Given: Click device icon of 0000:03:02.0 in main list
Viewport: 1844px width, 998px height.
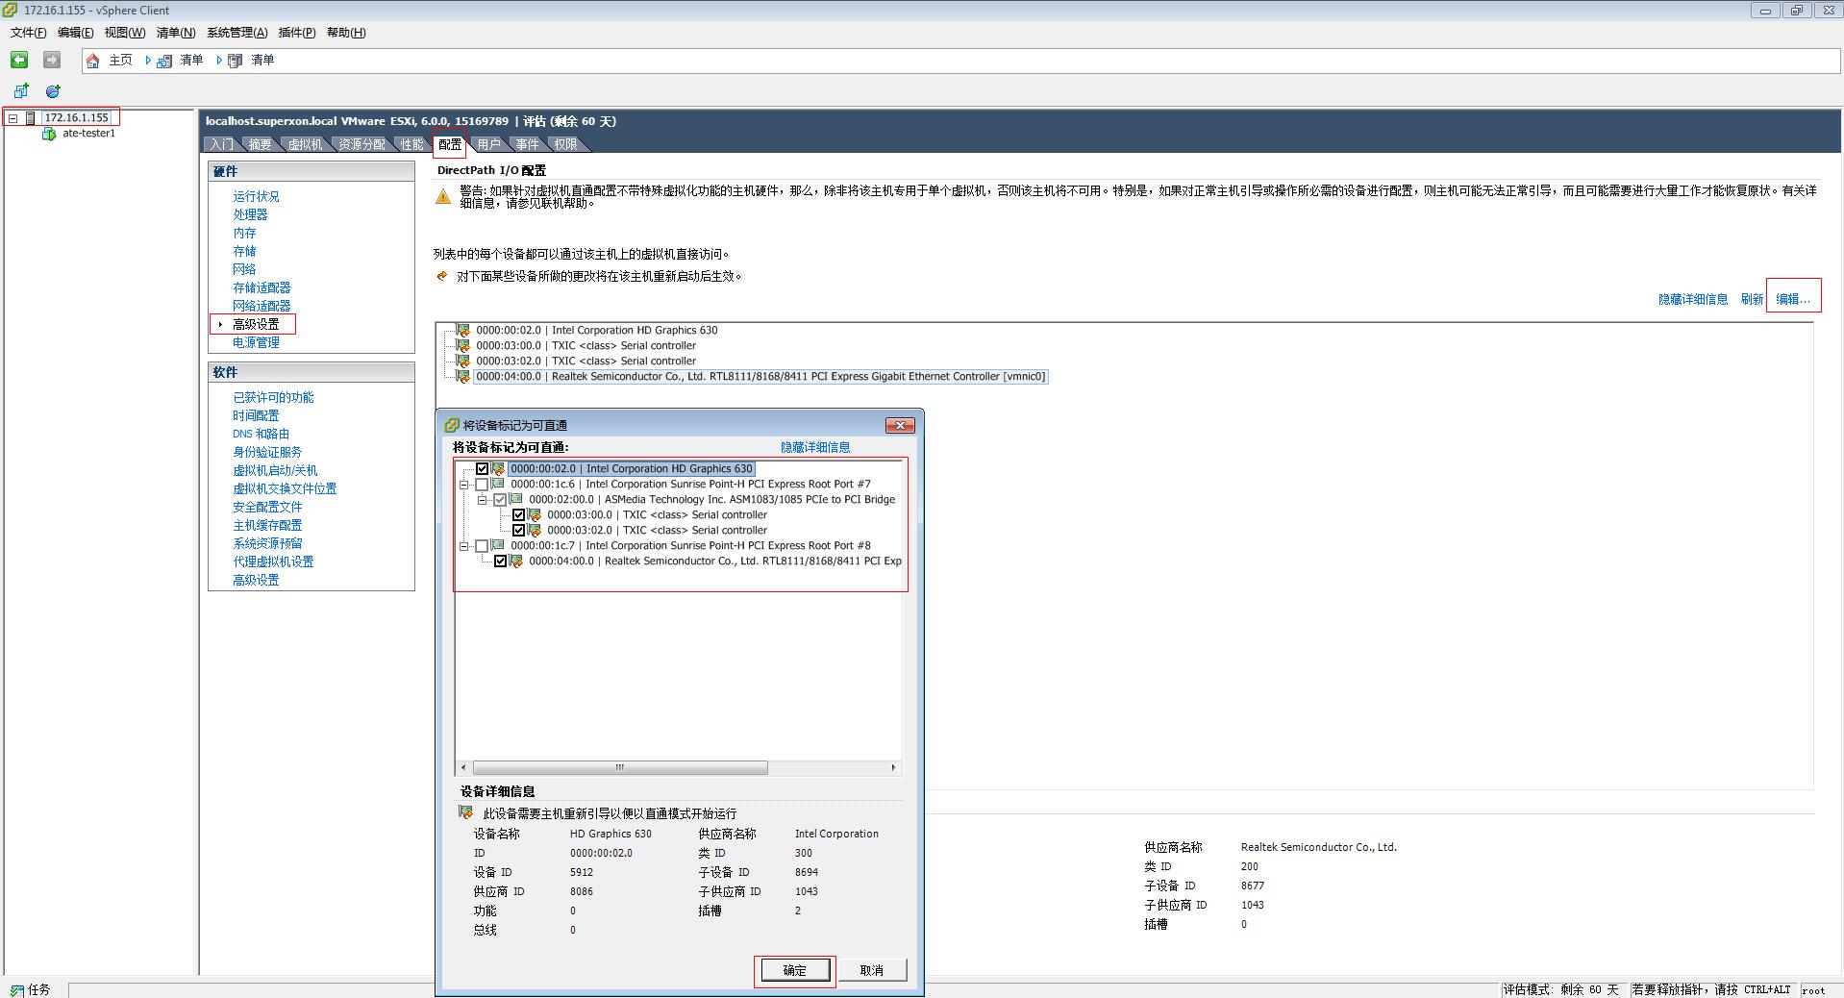Looking at the screenshot, I should (x=462, y=362).
